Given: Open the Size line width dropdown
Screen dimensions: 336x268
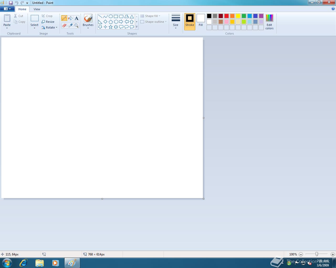Looking at the screenshot, I should point(176,21).
